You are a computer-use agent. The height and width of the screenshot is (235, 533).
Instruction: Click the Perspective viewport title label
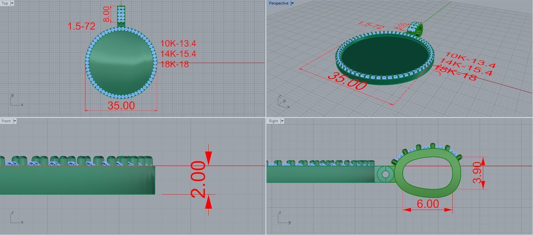[278, 3]
